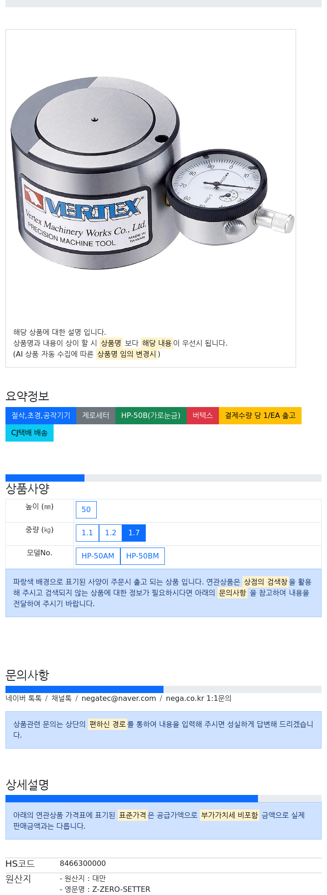The height and width of the screenshot is (895, 327).
Task: Choose model HP-50BM
Action: pyautogui.click(x=143, y=556)
